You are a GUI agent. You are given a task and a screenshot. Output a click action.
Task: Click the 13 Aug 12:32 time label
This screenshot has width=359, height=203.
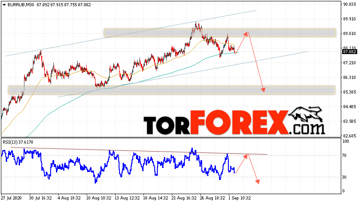(128, 198)
